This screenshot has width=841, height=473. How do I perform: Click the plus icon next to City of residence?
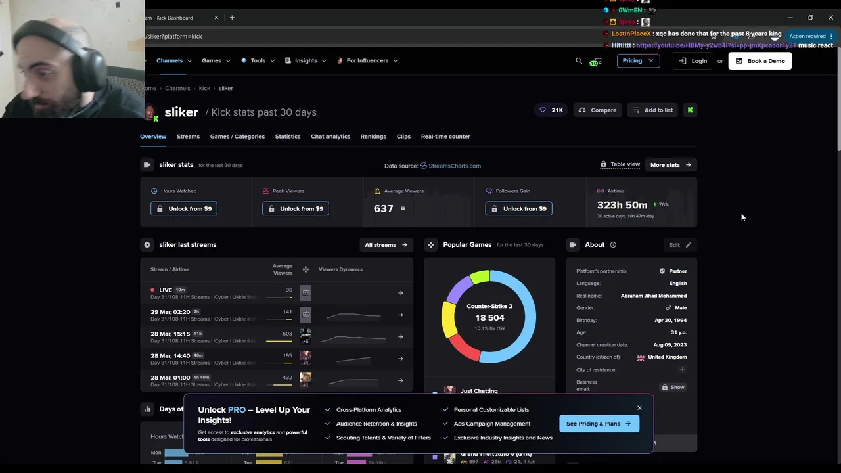tap(682, 369)
